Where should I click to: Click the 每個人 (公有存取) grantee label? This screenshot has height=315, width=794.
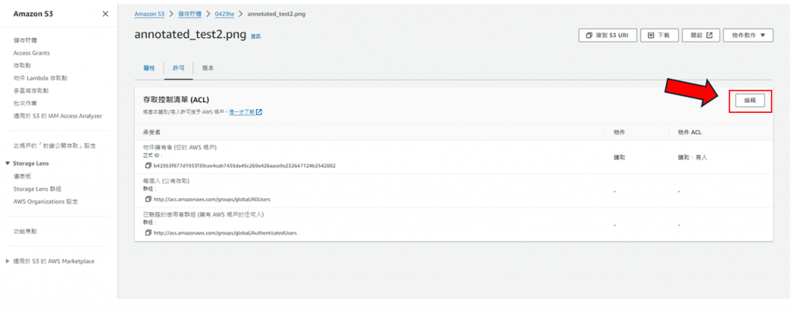pyautogui.click(x=167, y=180)
